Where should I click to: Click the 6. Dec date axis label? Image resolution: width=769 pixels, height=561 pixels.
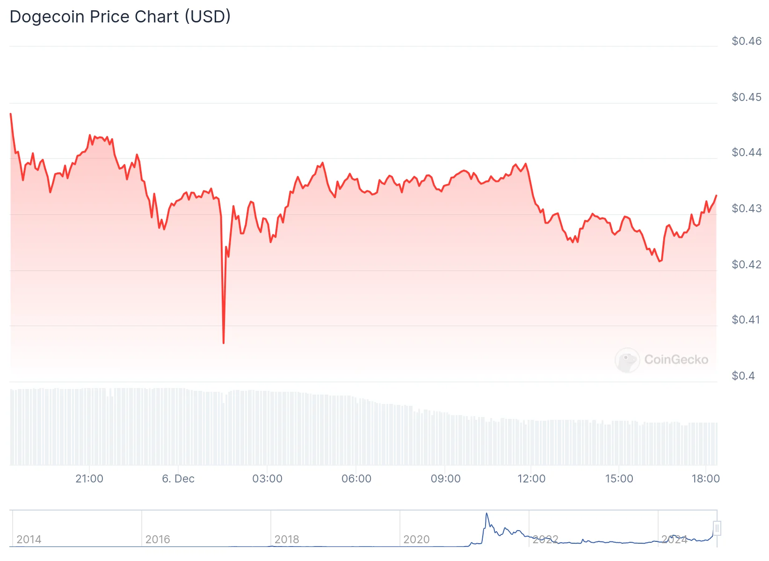point(178,479)
